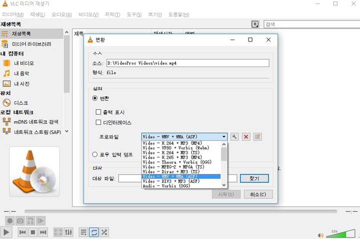360x239 pixels.
Task: Delete selected profile with the red X
Action: click(x=246, y=137)
